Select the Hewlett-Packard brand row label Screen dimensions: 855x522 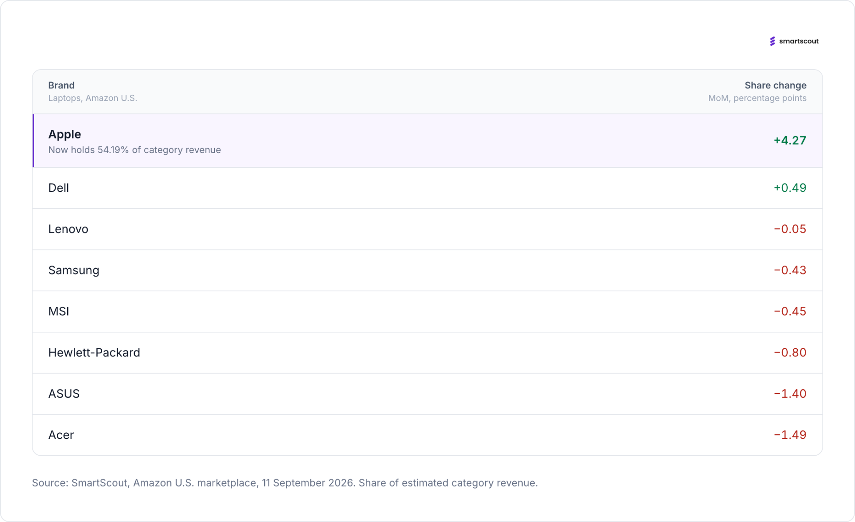[94, 353]
